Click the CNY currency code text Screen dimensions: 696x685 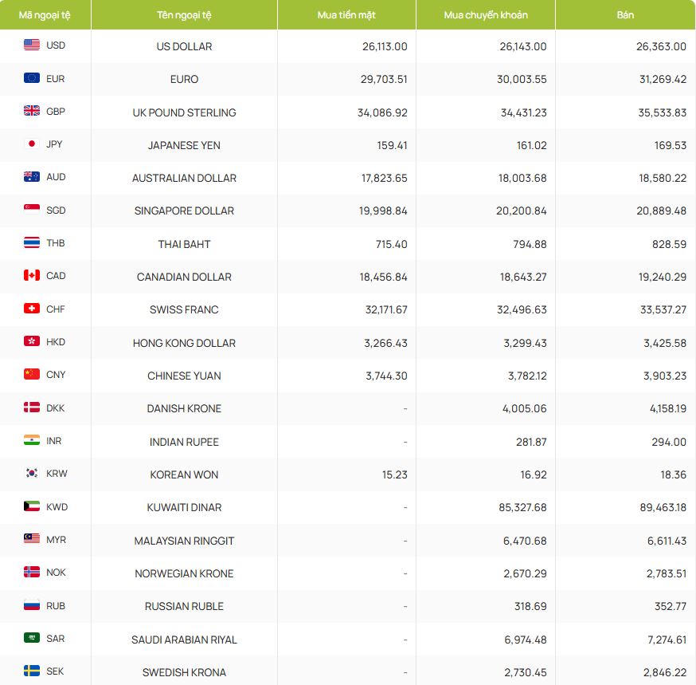click(x=56, y=375)
